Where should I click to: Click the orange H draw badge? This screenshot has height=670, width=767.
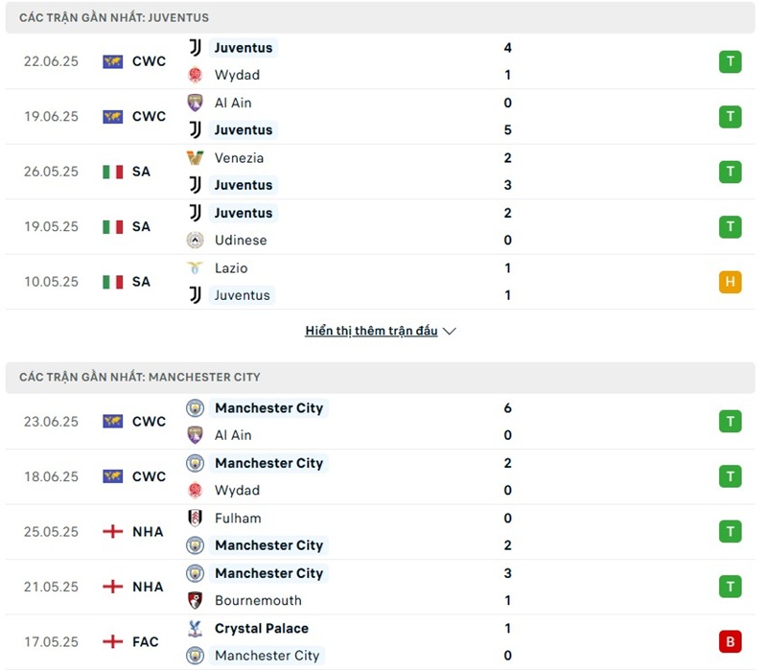tap(731, 282)
